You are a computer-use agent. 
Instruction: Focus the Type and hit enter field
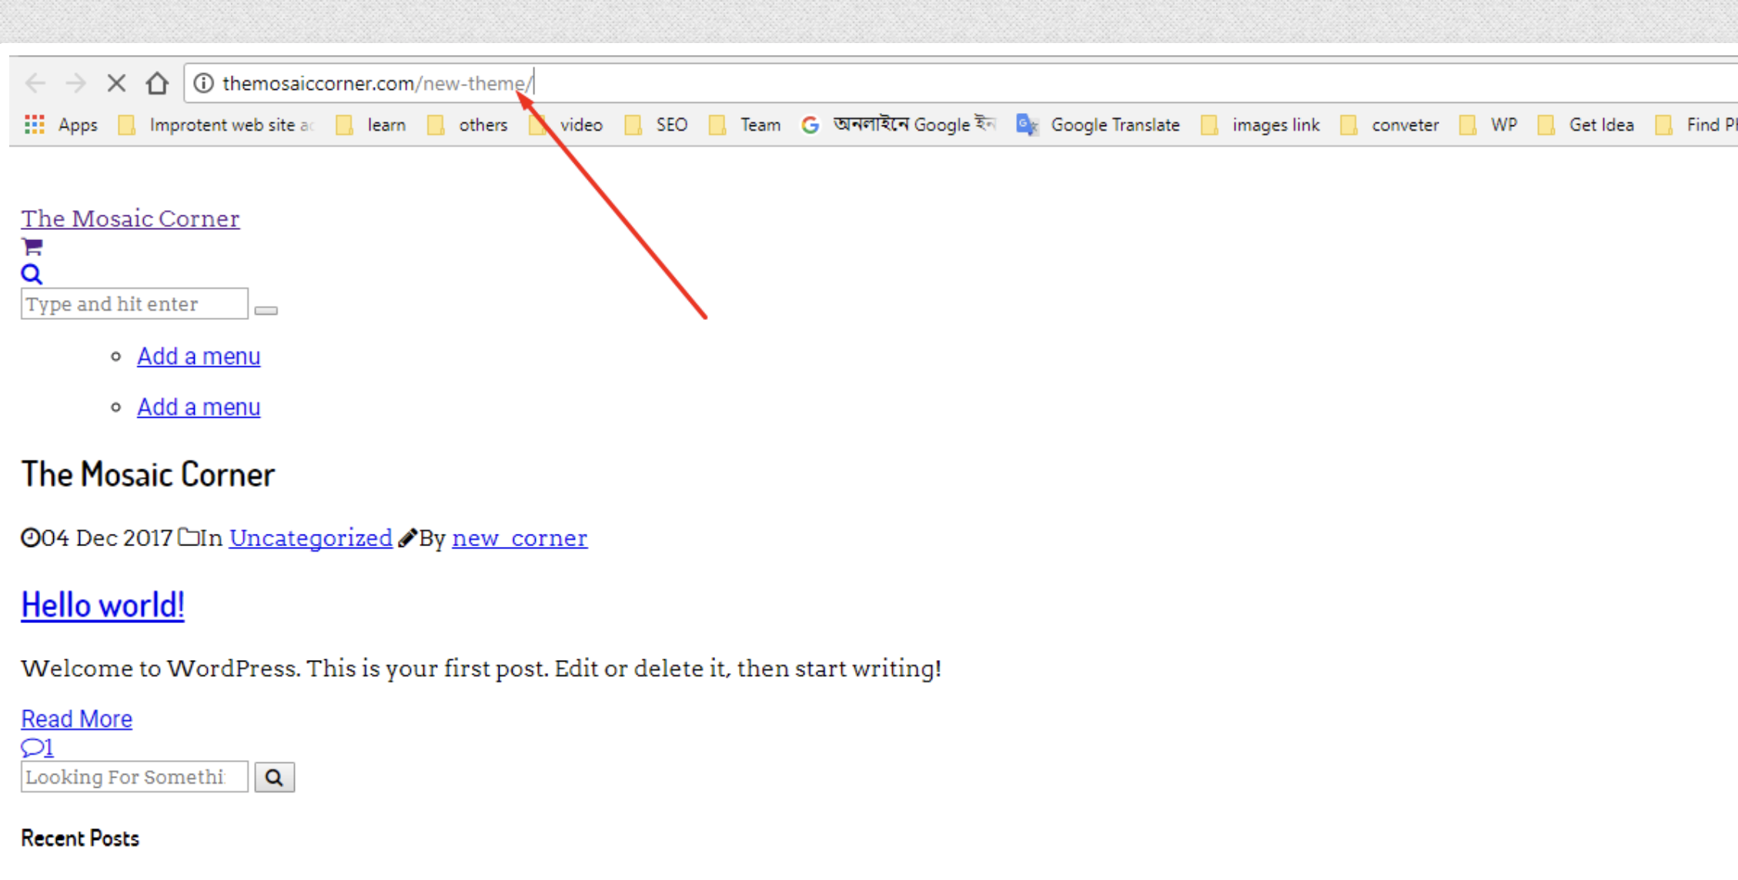point(134,304)
